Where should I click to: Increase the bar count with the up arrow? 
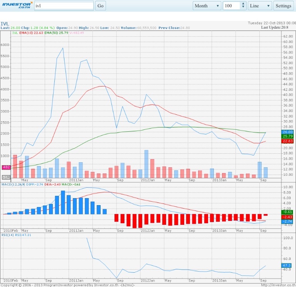[x=243, y=4]
